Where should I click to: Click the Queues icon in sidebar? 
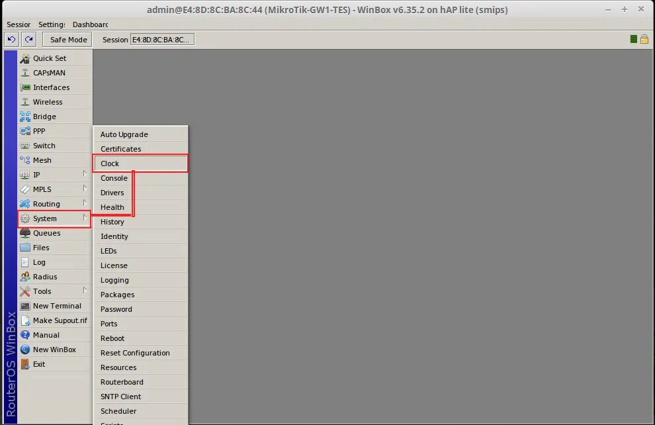pos(25,233)
